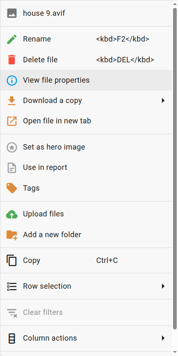Click the scrollbar down arrow

click(x=175, y=352)
